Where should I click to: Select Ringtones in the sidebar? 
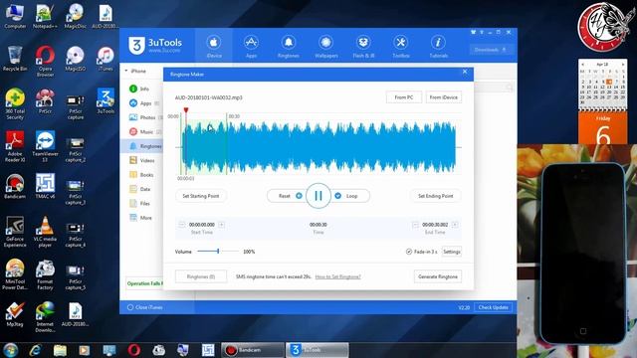coord(142,146)
